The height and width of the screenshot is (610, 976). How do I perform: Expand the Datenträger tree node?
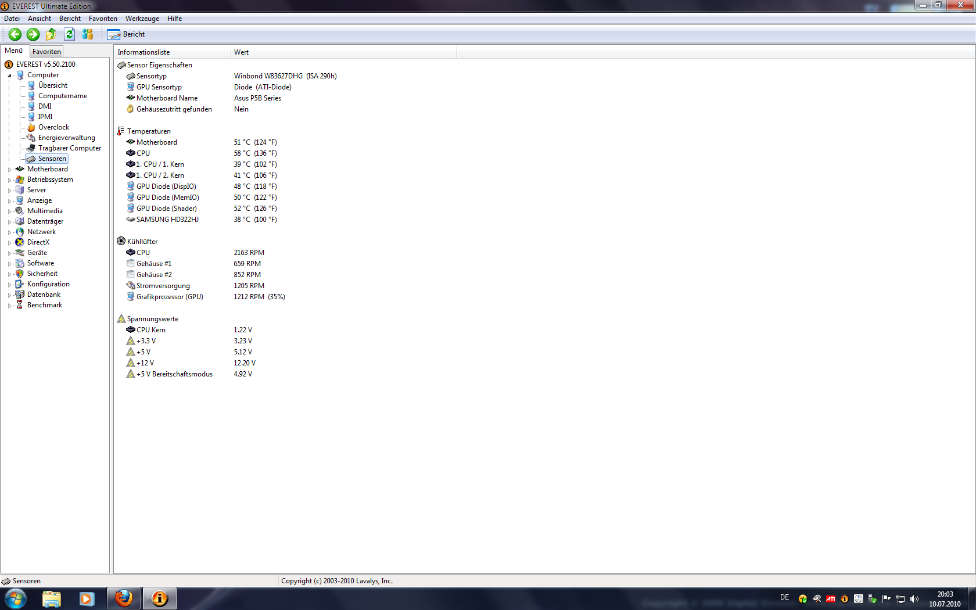9,222
